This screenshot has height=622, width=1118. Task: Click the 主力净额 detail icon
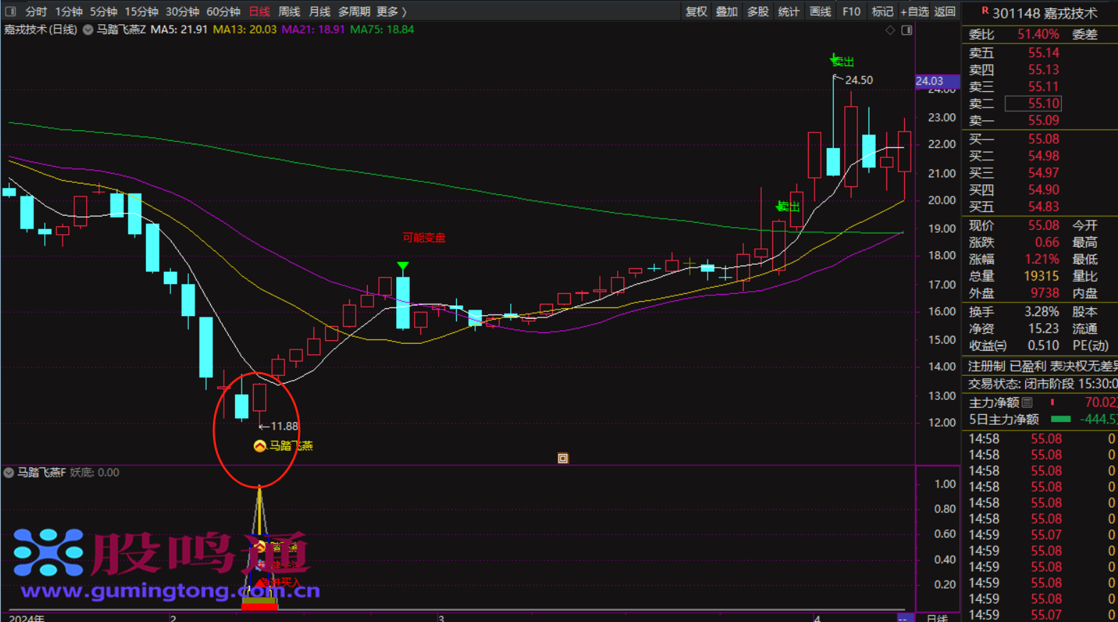[x=1027, y=403]
